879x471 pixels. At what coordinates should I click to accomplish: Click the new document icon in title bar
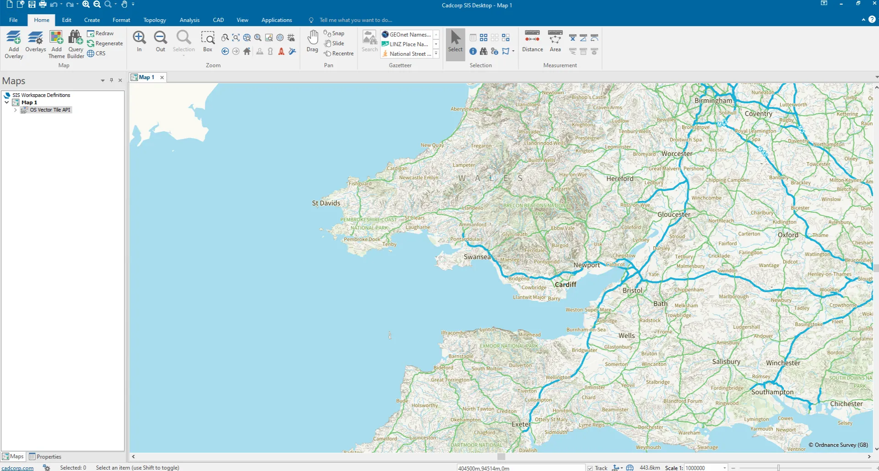(9, 5)
